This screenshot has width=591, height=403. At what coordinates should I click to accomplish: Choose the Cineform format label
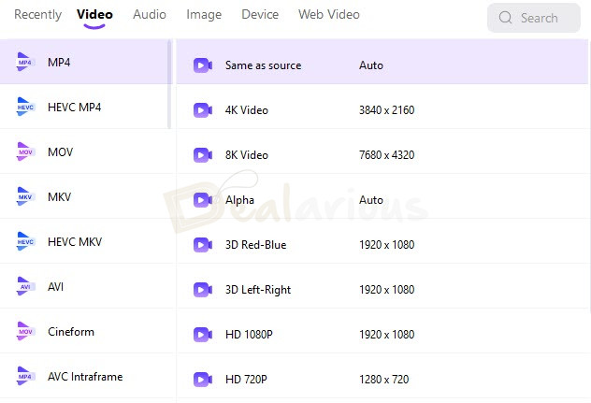pos(71,331)
